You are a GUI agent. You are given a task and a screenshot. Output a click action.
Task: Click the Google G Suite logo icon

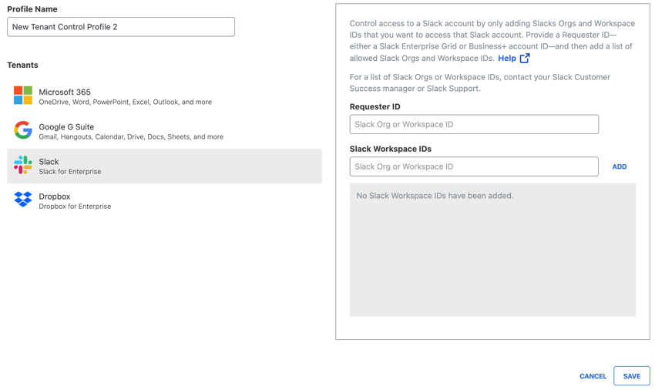click(23, 130)
